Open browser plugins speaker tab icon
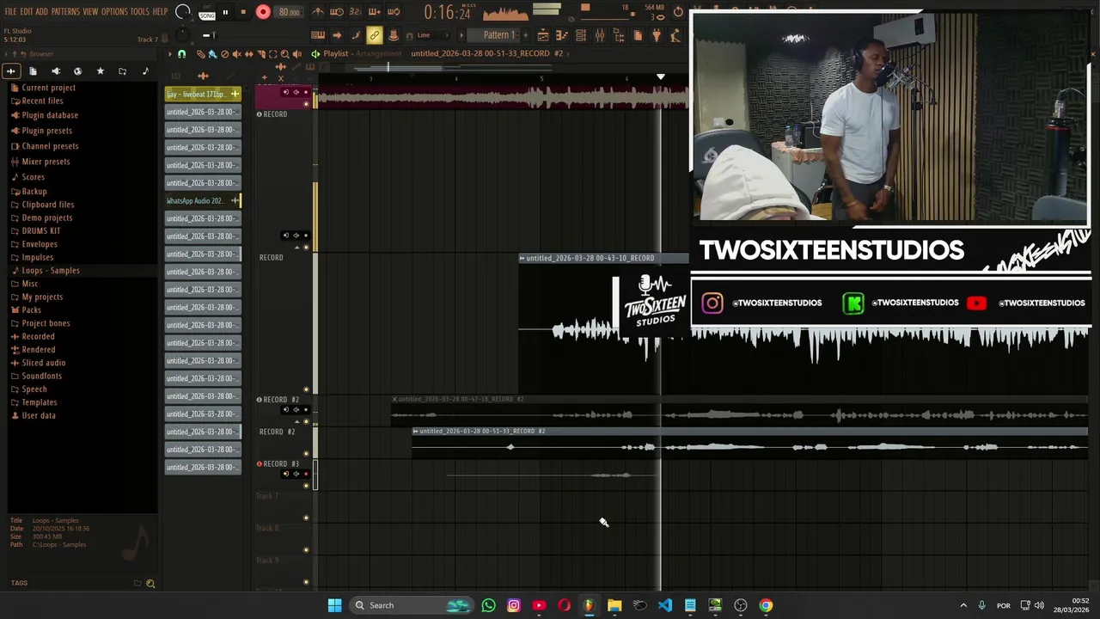The height and width of the screenshot is (619, 1100). [56, 71]
